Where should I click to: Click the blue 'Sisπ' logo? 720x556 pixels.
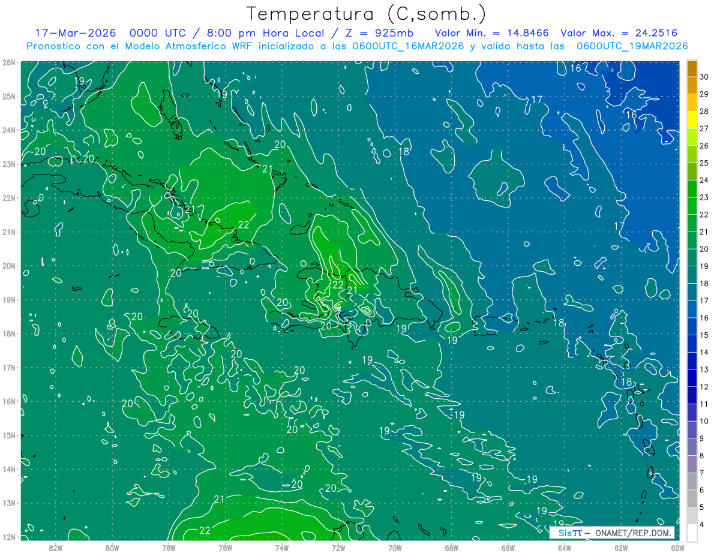570,533
